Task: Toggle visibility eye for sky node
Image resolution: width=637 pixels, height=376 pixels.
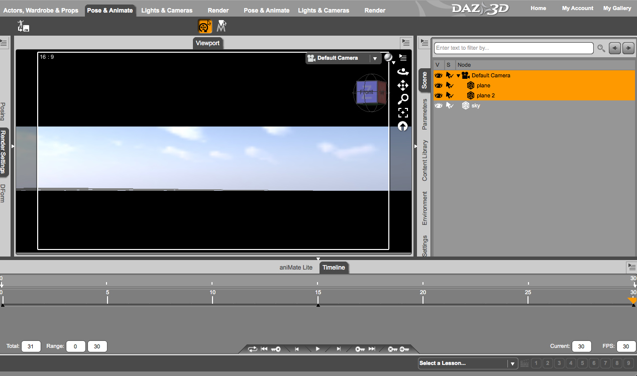Action: (439, 105)
